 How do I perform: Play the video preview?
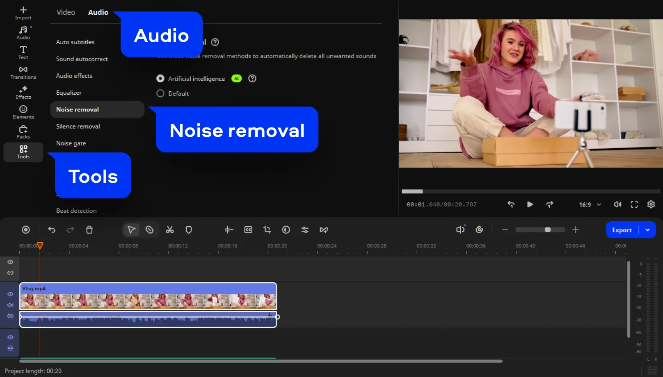point(530,204)
